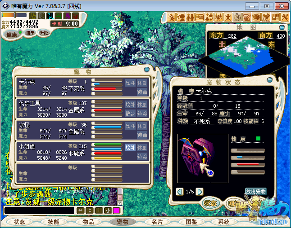Viewport: 291px width, 228px height.
Task: Set 卡尔克 pet to 战斗 mode
Action: coord(130,83)
